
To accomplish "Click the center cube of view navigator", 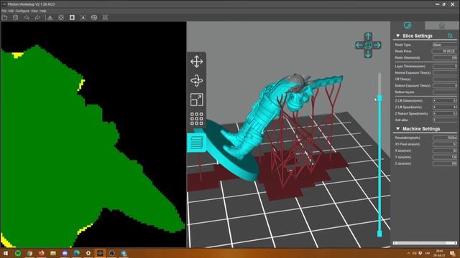I will [368, 45].
